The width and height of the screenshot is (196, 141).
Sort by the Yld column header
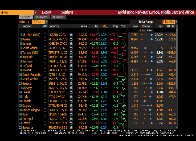tap(105, 26)
